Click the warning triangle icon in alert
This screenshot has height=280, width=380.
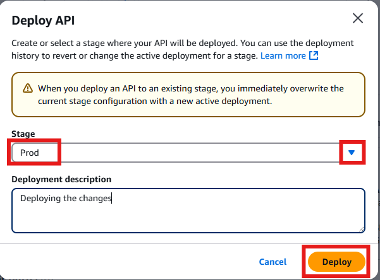click(x=27, y=89)
